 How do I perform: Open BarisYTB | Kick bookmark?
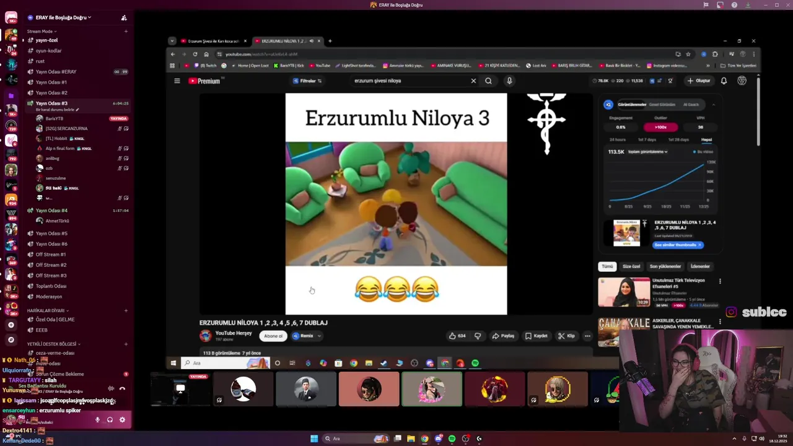[x=289, y=65]
